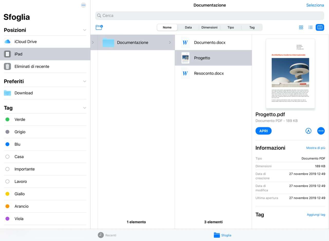The width and height of the screenshot is (329, 241).
Task: Open the Sfoglia tab
Action: click(x=223, y=235)
